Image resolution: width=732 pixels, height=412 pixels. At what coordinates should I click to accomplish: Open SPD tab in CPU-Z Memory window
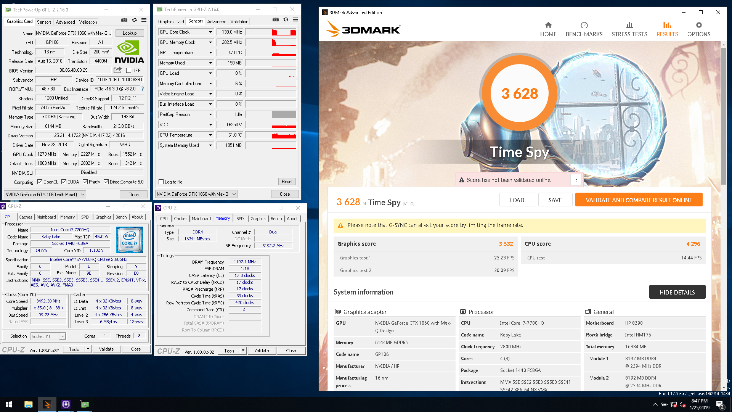[240, 219]
